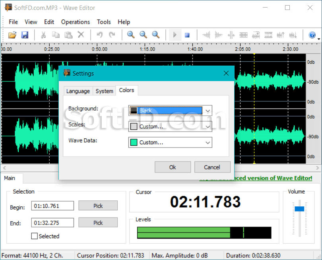Close the Settings dialog with X
Image resolution: width=322 pixels, height=260 pixels.
pyautogui.click(x=226, y=73)
